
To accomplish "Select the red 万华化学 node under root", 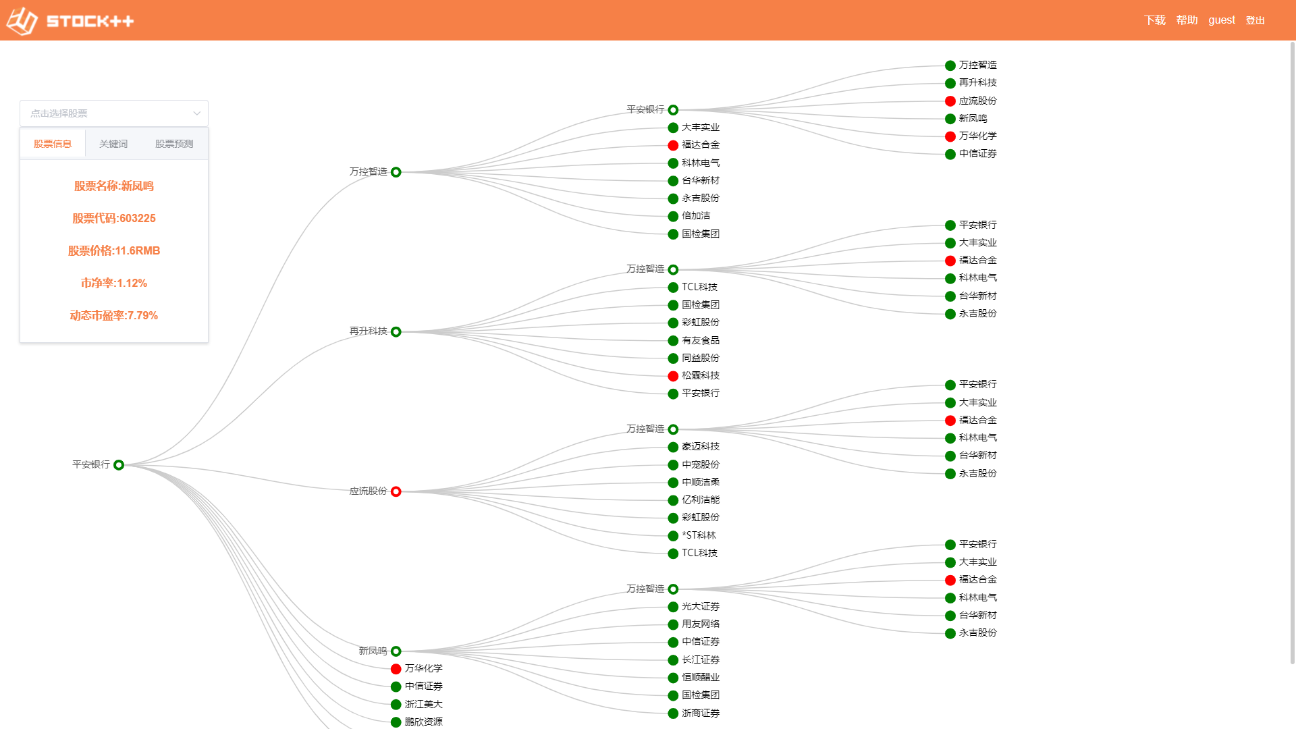I will tap(396, 669).
